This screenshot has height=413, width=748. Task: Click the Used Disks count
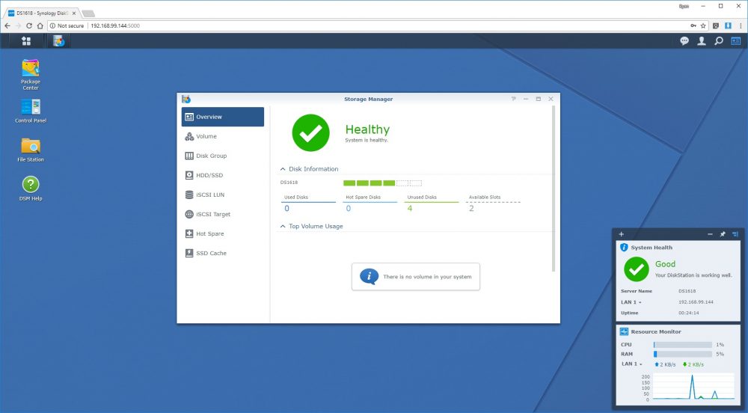[x=286, y=209]
